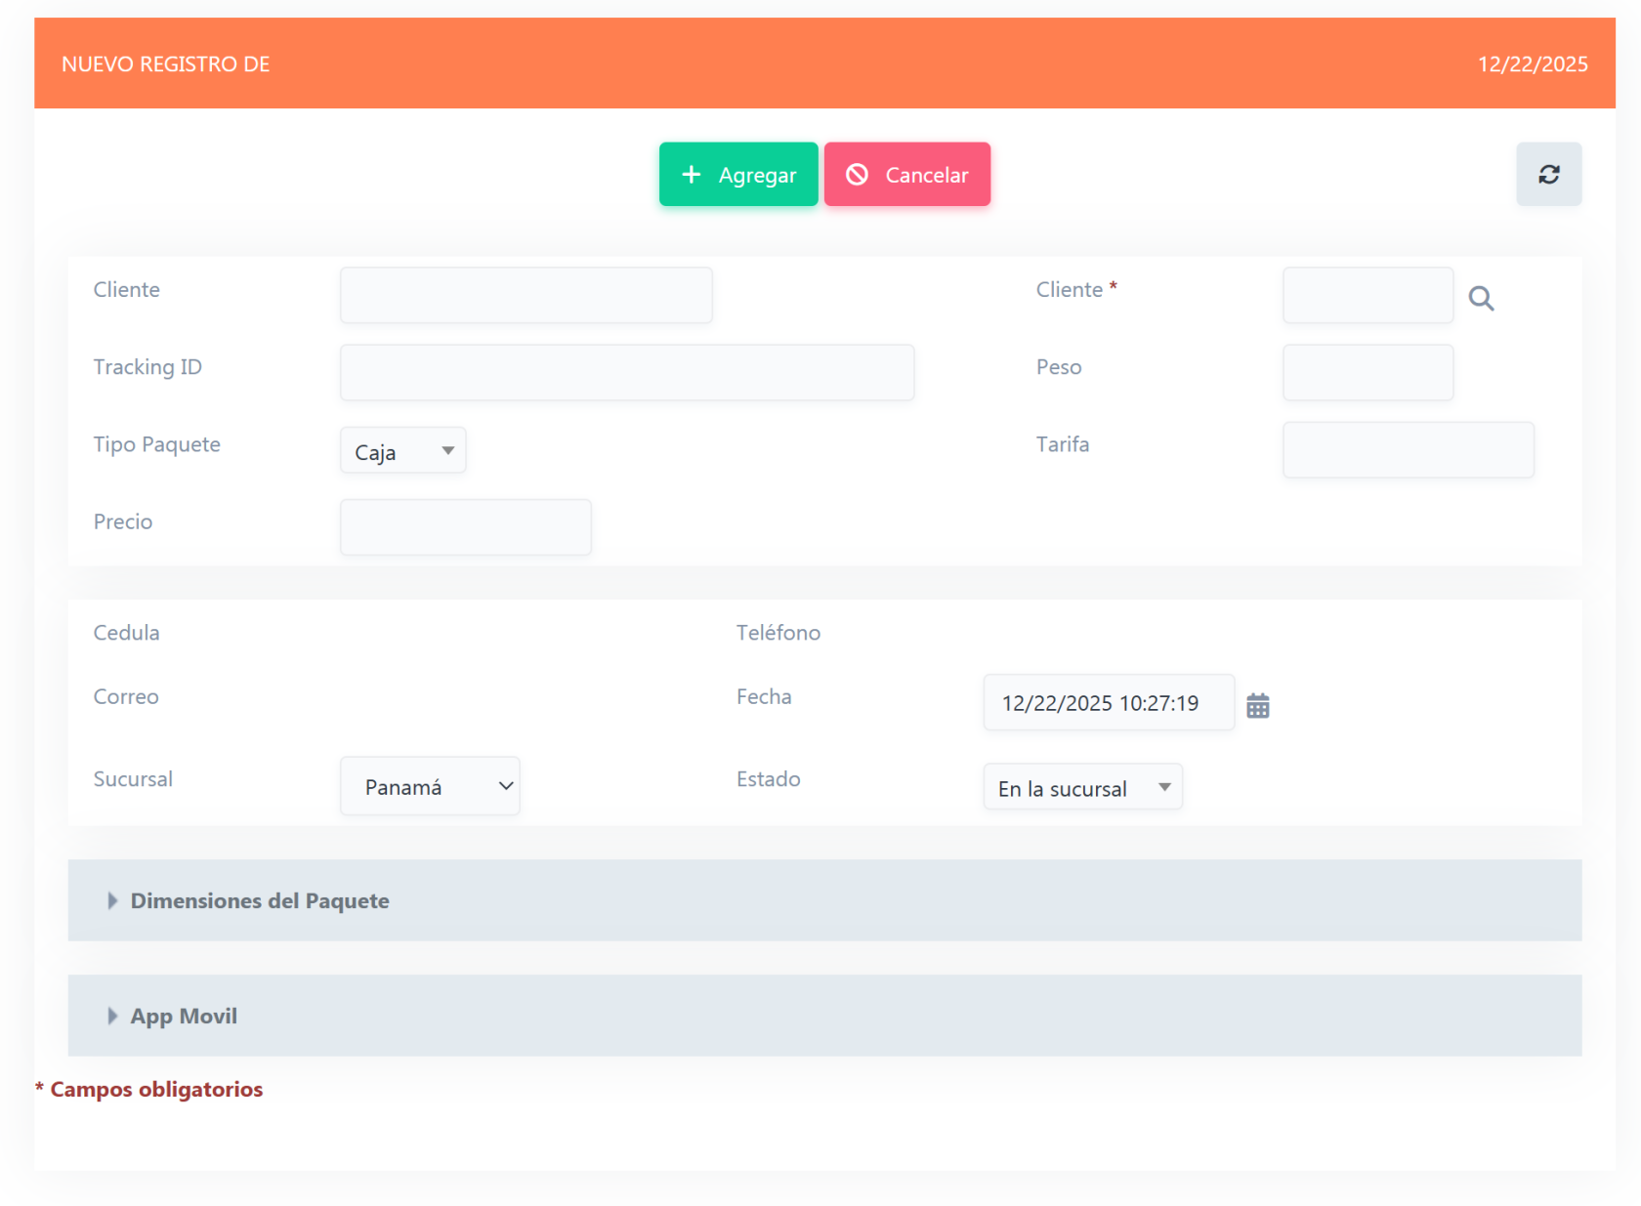
Task: Expand the Dimensiones del Paquete section
Action: [x=260, y=900]
